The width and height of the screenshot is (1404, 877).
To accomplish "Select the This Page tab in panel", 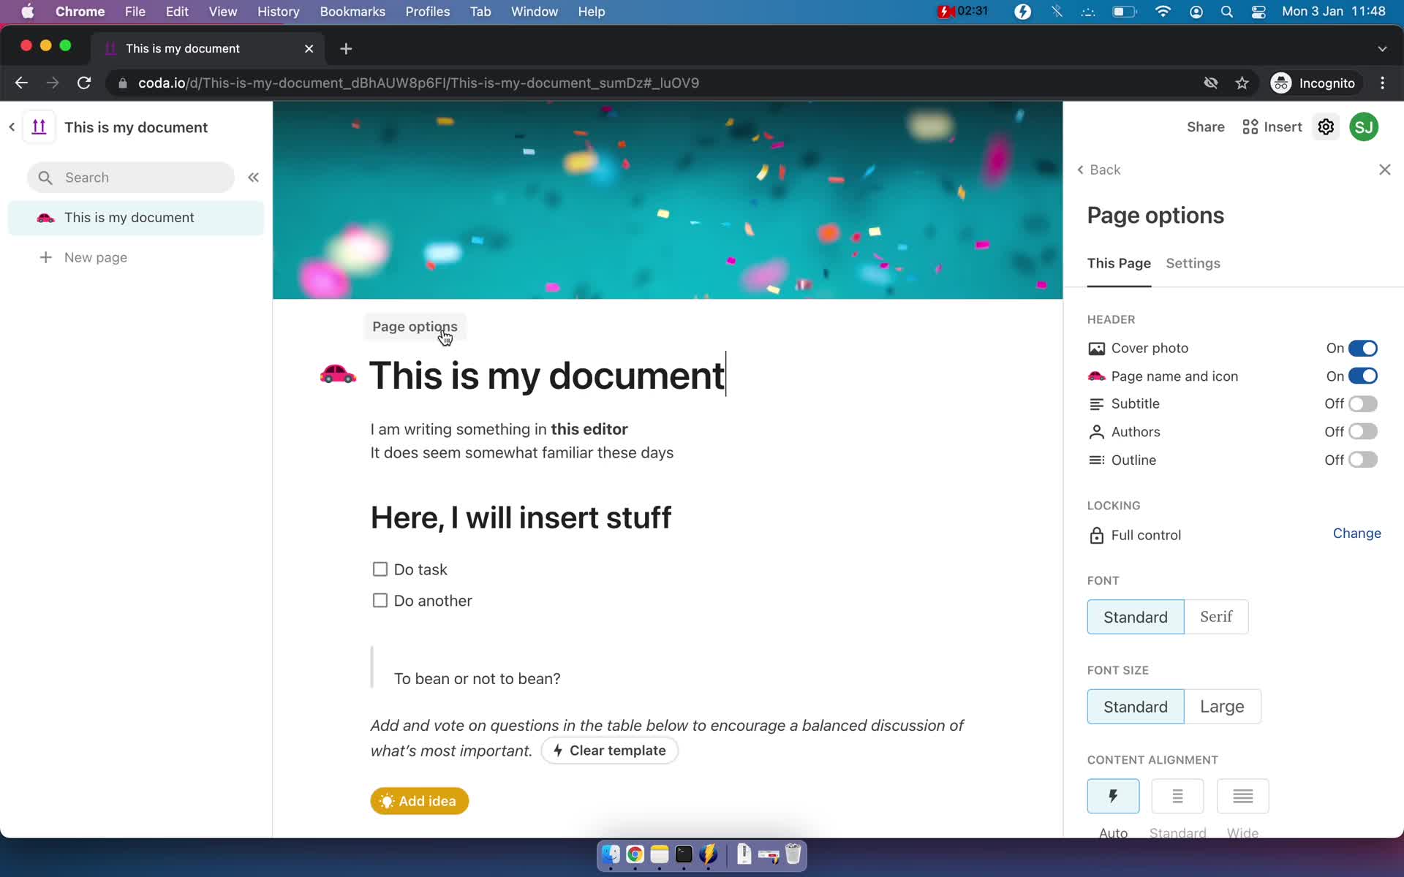I will point(1119,262).
